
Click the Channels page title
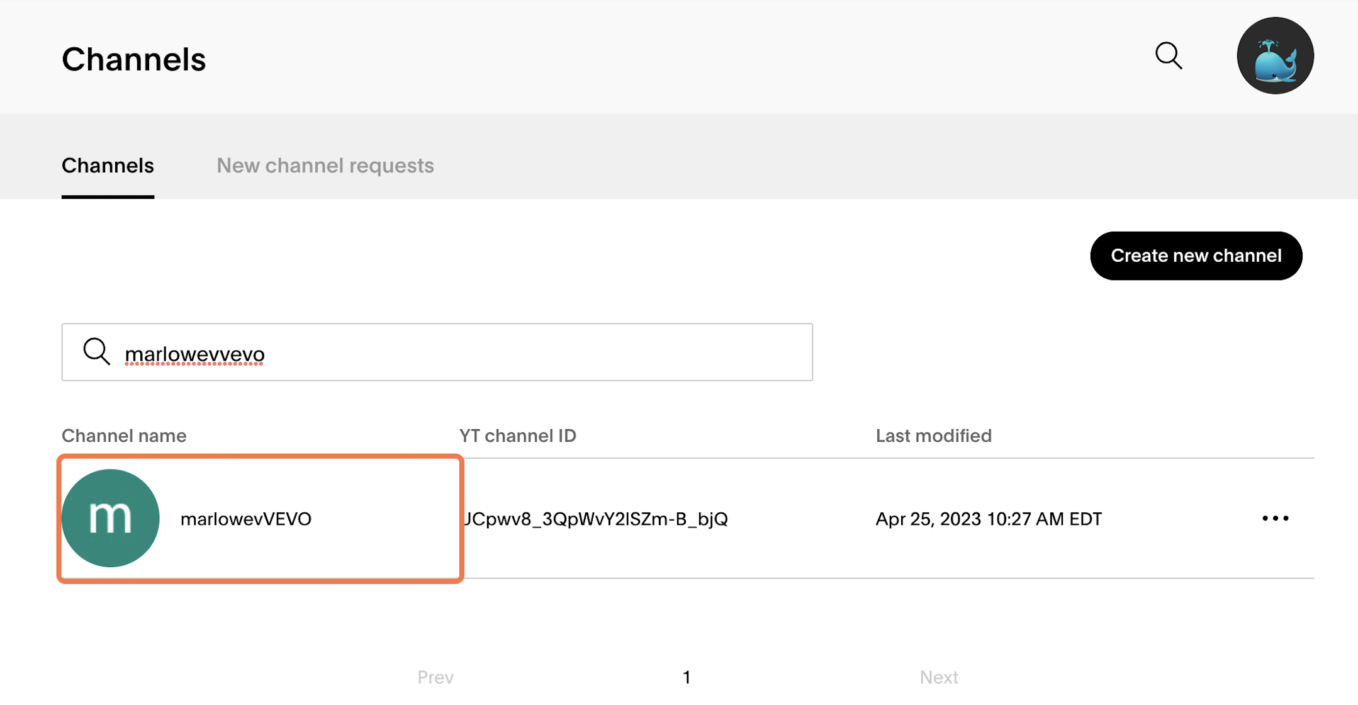tap(134, 59)
